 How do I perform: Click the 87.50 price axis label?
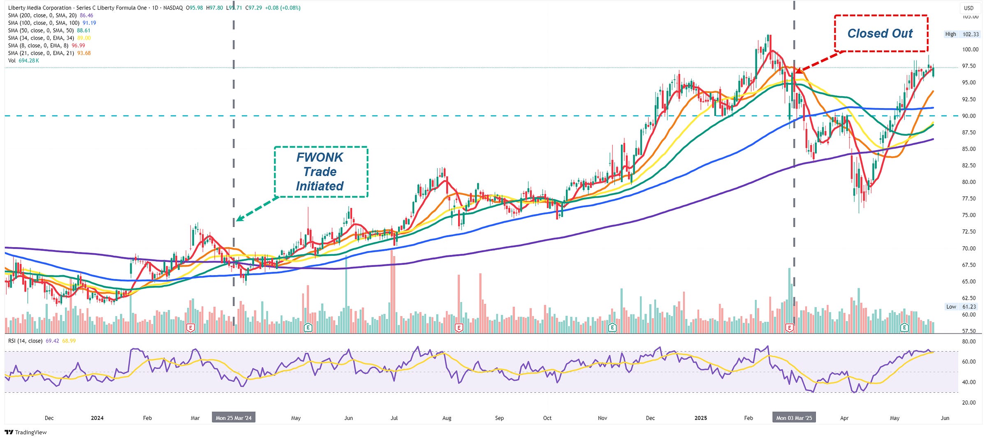tap(969, 132)
